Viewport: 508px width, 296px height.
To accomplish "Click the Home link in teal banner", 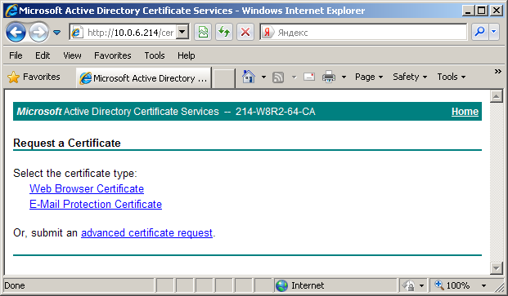I will [465, 112].
